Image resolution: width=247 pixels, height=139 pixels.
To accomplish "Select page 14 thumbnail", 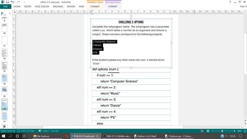I will tap(4, 78).
